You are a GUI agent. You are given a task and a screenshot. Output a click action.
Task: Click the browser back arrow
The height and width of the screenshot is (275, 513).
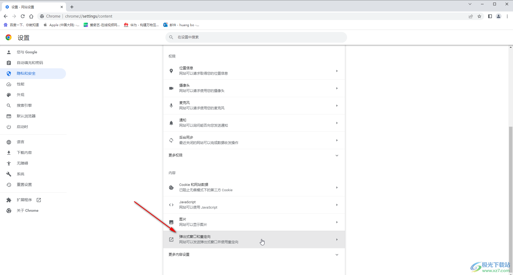[6, 16]
